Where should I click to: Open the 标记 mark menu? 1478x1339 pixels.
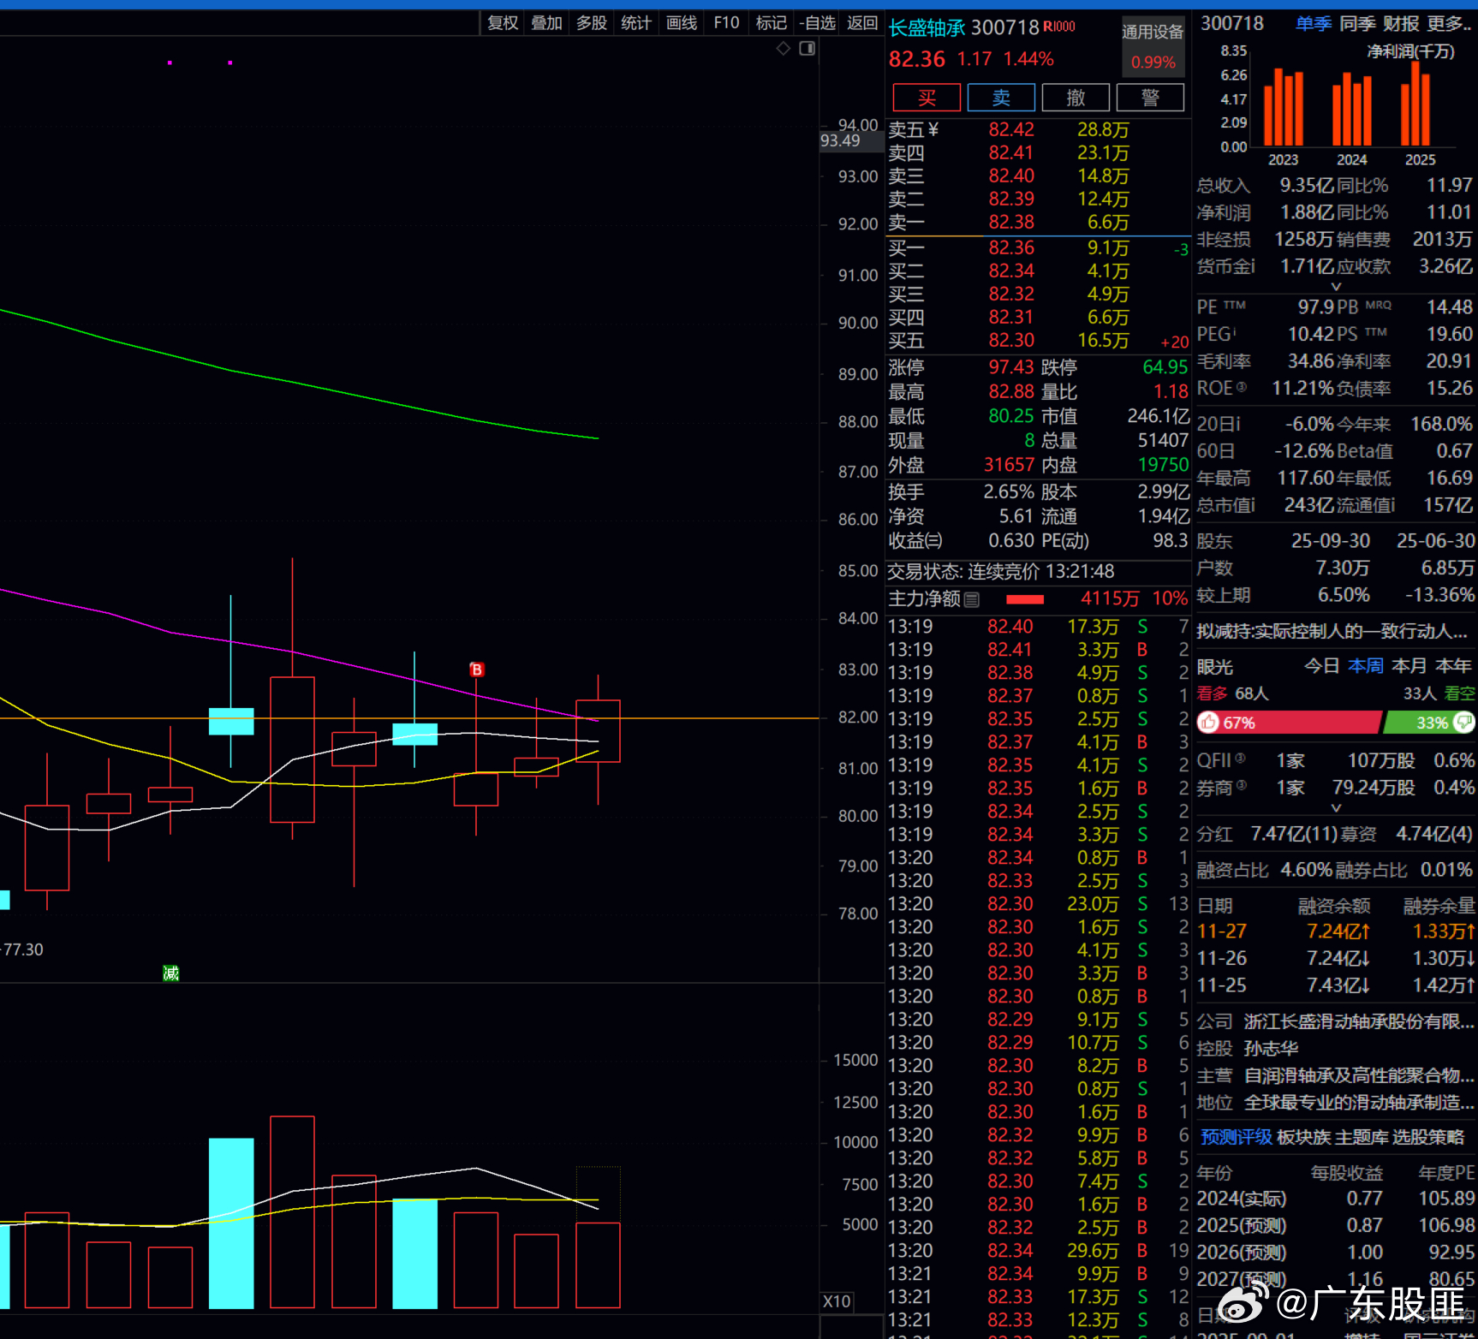(x=772, y=23)
